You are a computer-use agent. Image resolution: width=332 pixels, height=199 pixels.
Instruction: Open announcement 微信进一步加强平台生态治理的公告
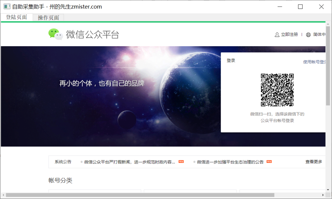pyautogui.click(x=230, y=162)
